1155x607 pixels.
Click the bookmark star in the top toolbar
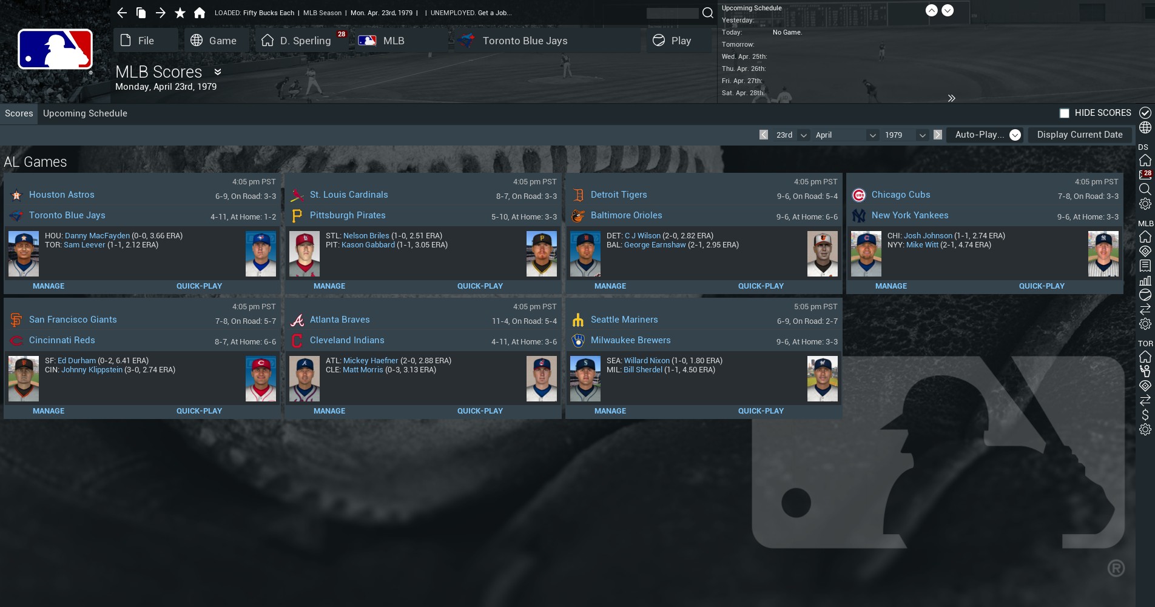[180, 12]
